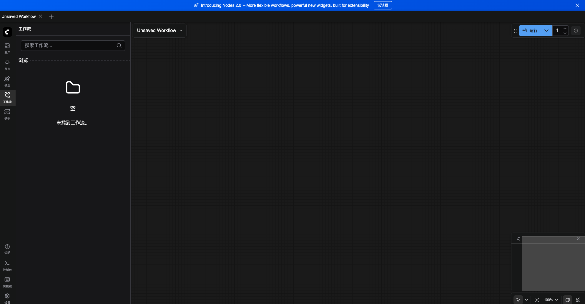Image resolution: width=585 pixels, height=304 pixels.
Task: Click 试试看 in the Nodes 2.0 banner
Action: [x=383, y=5]
